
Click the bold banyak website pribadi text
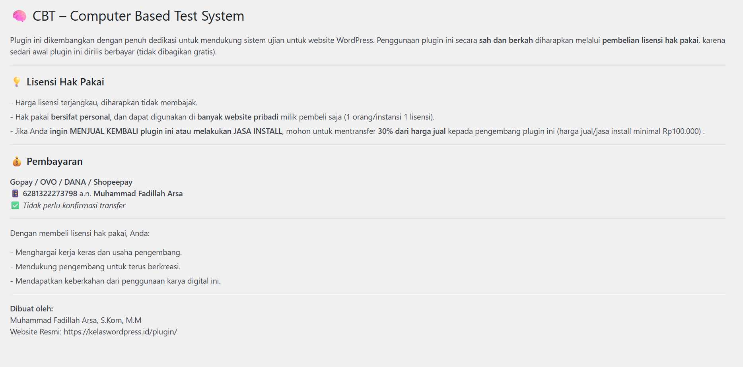tap(238, 117)
